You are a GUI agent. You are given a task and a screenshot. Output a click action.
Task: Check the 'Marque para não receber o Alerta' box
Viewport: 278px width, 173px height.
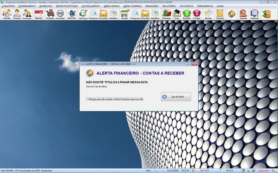[x=87, y=99]
